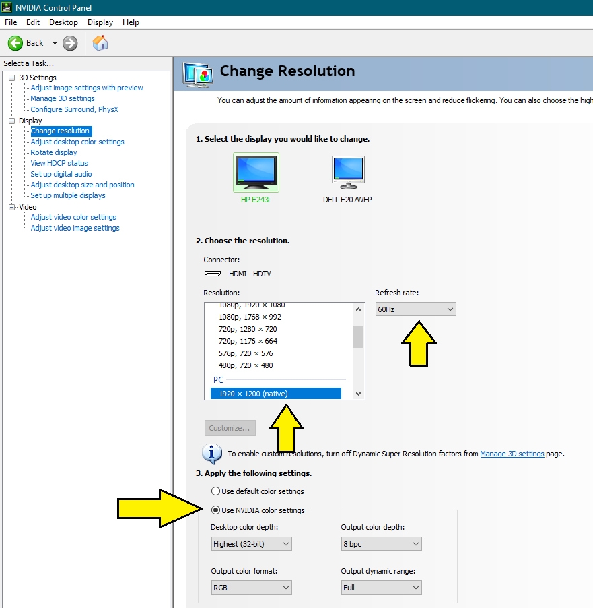
Task: Click the resolution list scrollbar thumb
Action: (x=358, y=336)
